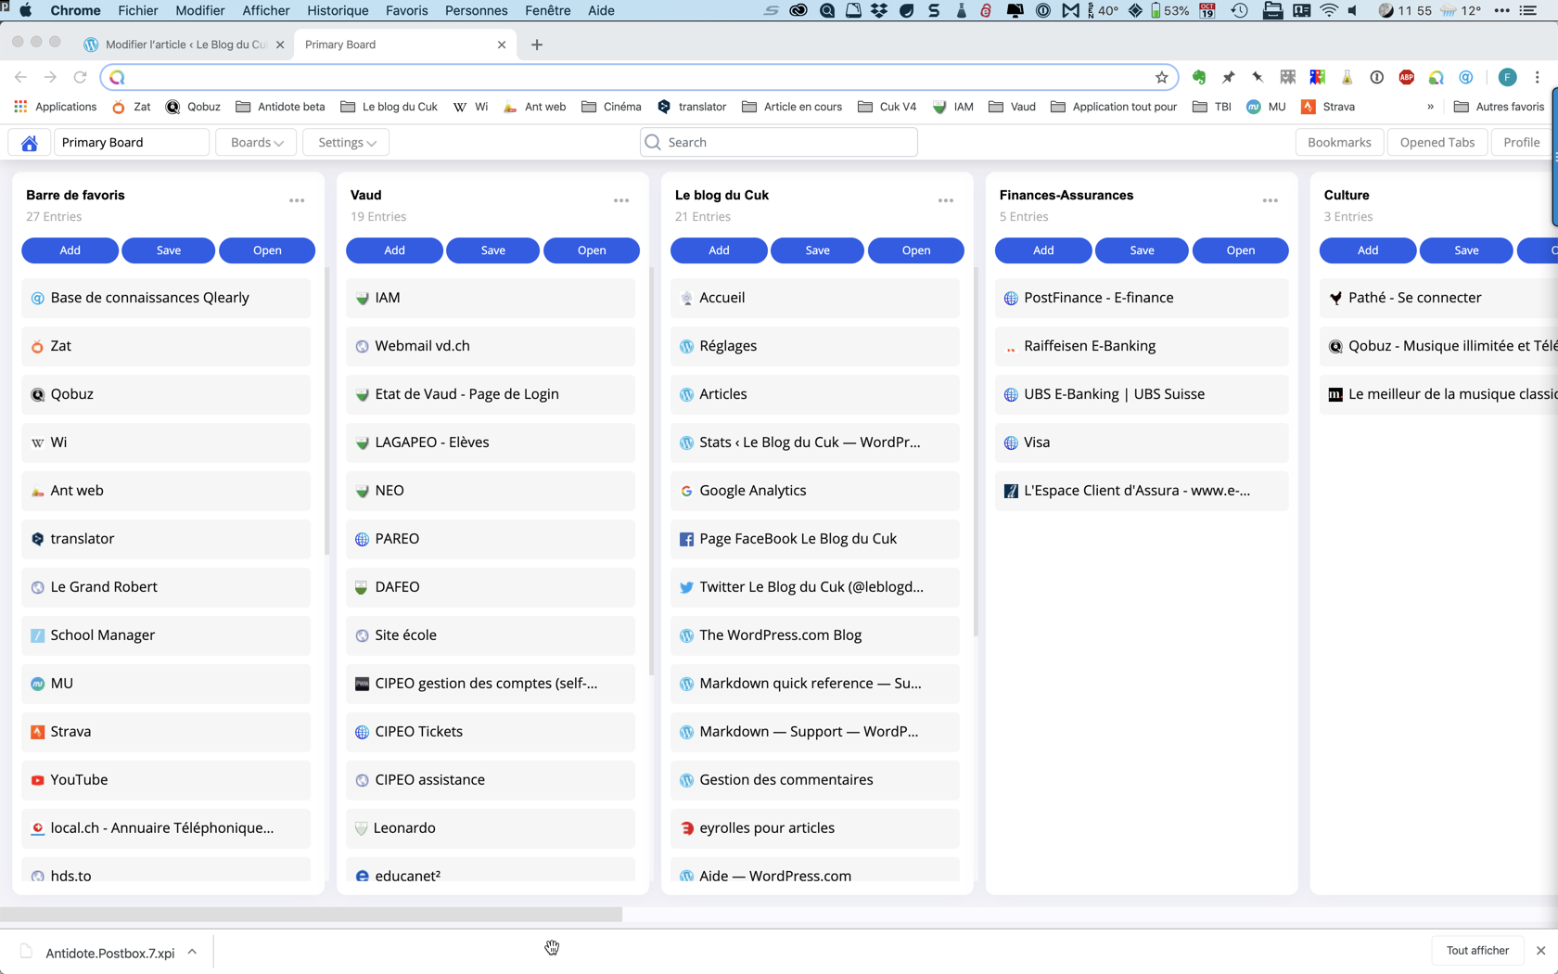The width and height of the screenshot is (1558, 974).
Task: Open a new tab with plus icon
Action: (537, 45)
